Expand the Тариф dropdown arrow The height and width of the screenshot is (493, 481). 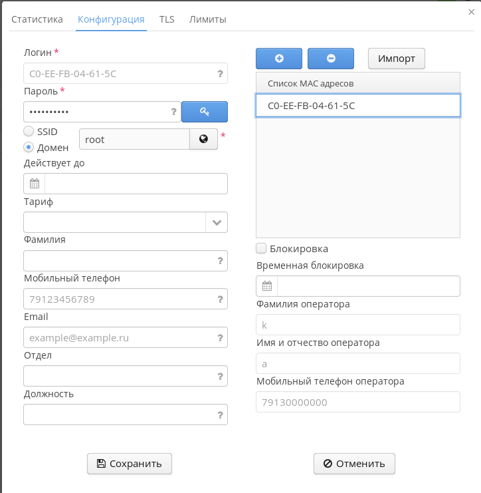(217, 222)
